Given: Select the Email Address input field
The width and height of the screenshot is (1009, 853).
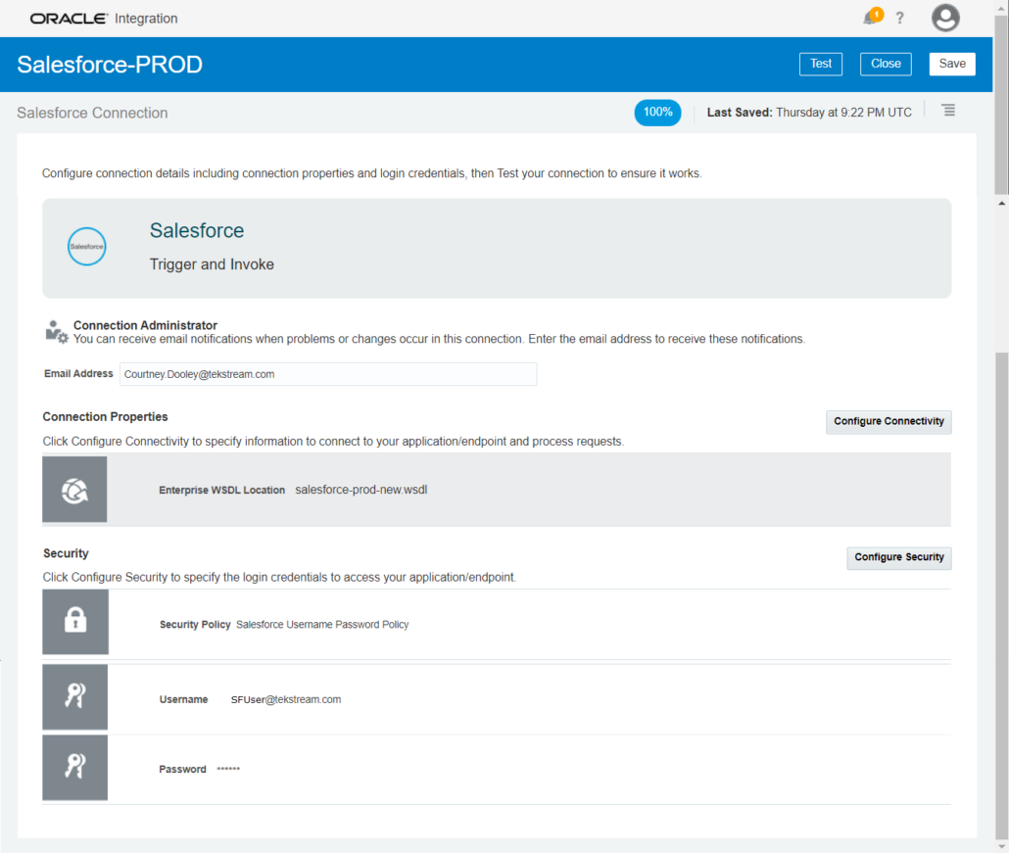Looking at the screenshot, I should [x=327, y=374].
